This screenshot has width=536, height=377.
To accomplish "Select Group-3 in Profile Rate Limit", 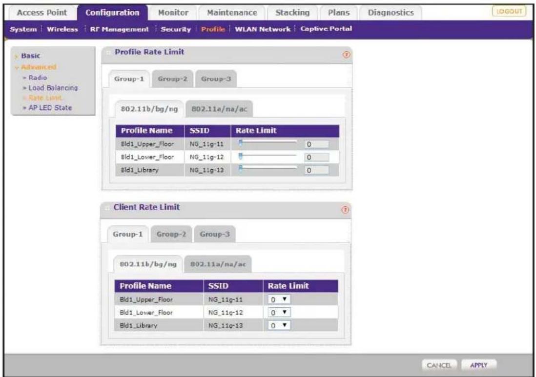I will pyautogui.click(x=216, y=79).
